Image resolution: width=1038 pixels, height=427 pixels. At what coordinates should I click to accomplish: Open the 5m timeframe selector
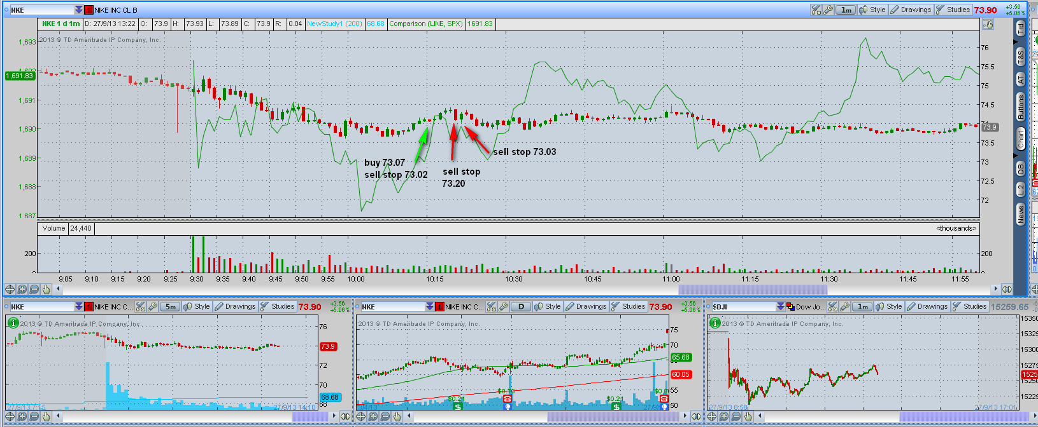point(170,306)
